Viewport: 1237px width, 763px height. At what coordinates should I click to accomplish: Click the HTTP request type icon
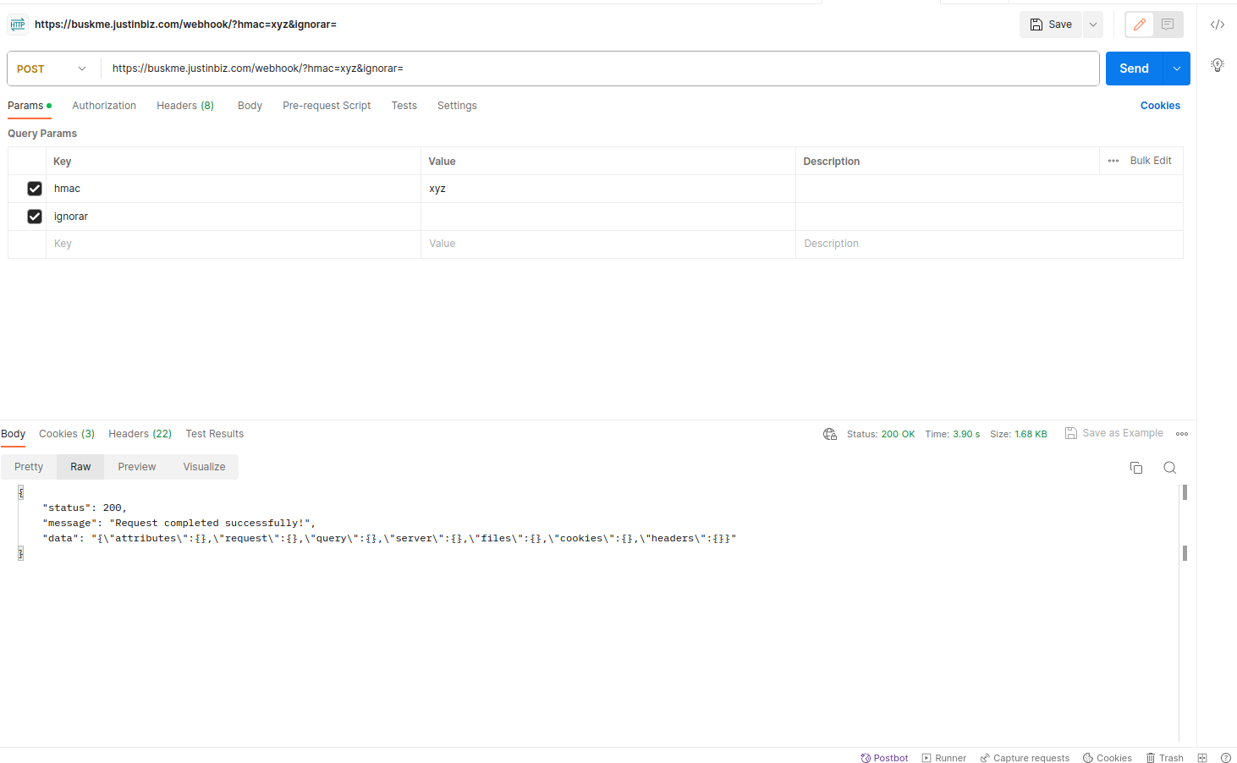18,25
